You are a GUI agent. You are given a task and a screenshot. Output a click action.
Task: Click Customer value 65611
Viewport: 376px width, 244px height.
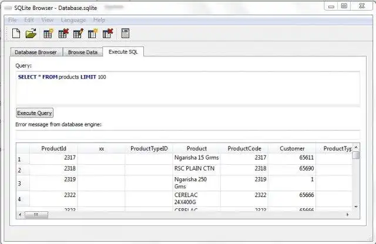tap(292, 158)
